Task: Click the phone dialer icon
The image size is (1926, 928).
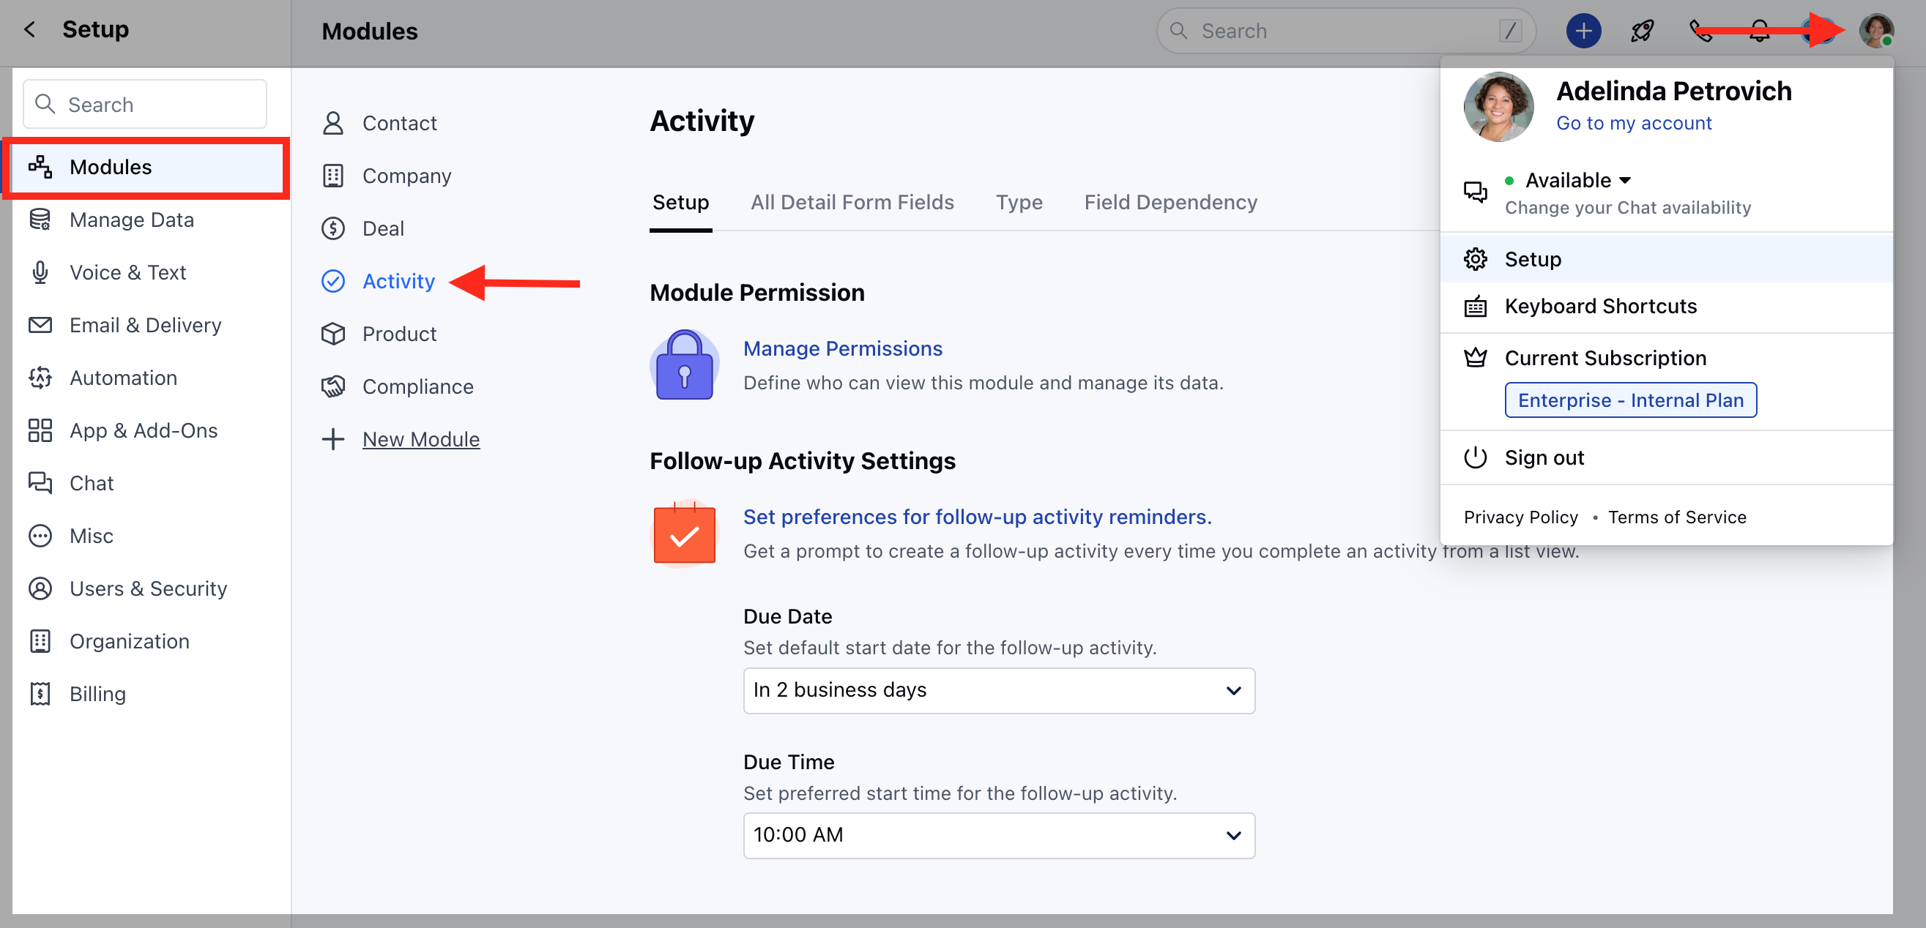Action: click(x=1700, y=31)
